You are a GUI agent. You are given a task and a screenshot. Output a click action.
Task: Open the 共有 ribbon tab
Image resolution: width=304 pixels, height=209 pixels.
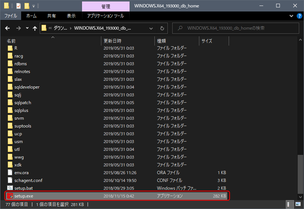tap(51, 16)
